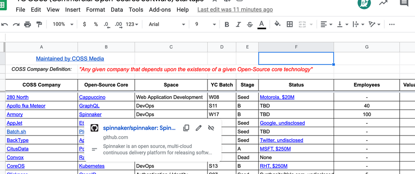
Task: Select column F header
Action: tap(296, 47)
